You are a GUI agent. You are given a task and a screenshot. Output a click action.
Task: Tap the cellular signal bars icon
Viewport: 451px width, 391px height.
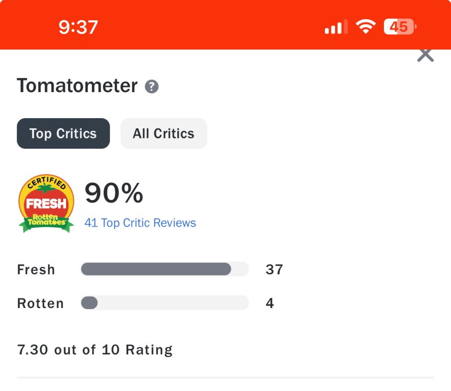pos(336,26)
